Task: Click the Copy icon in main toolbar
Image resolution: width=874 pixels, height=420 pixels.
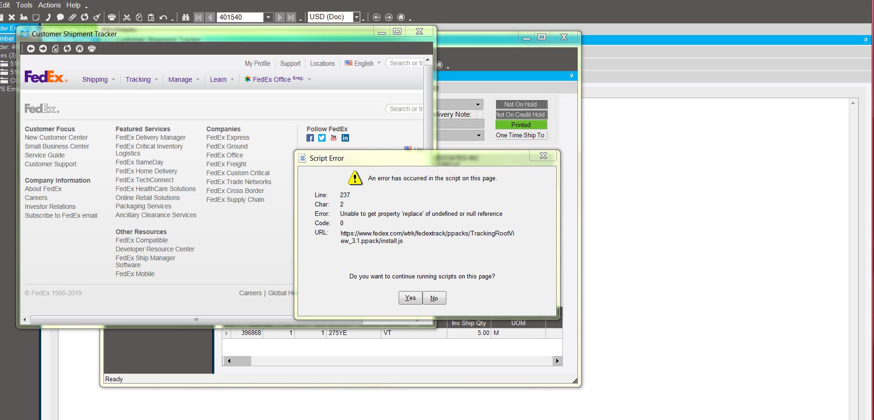Action: click(139, 17)
